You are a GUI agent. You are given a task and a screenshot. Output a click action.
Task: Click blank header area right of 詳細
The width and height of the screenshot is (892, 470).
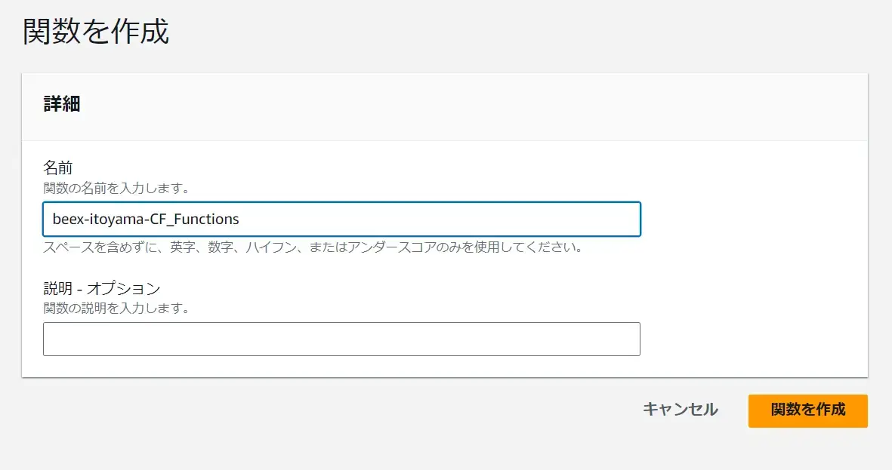[472, 106]
